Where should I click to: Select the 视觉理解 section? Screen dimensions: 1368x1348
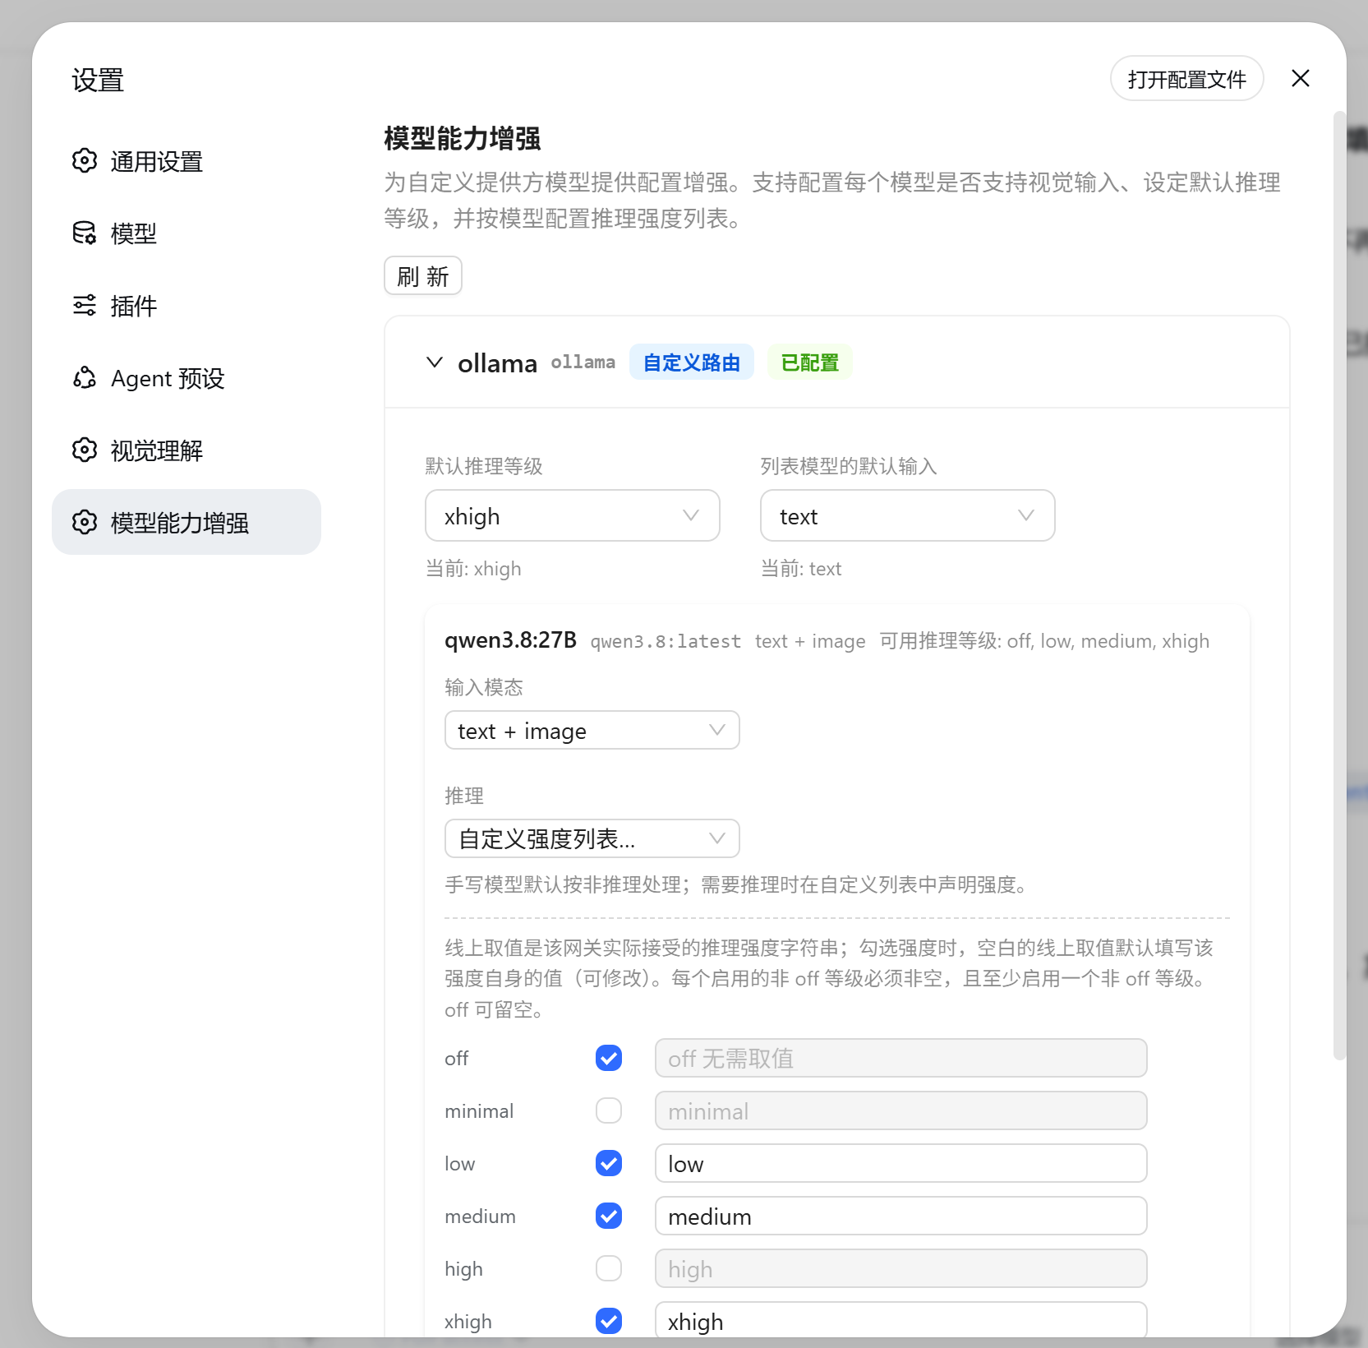[x=187, y=450]
